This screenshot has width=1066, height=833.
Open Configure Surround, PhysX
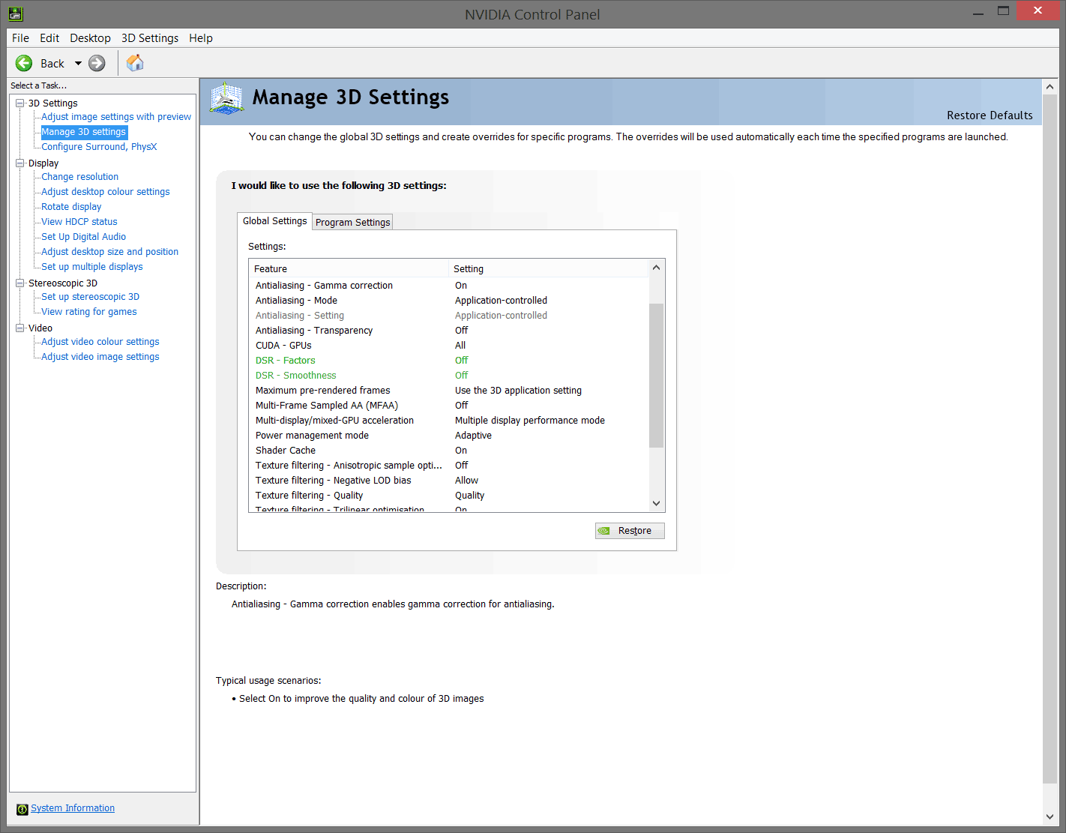(x=99, y=147)
